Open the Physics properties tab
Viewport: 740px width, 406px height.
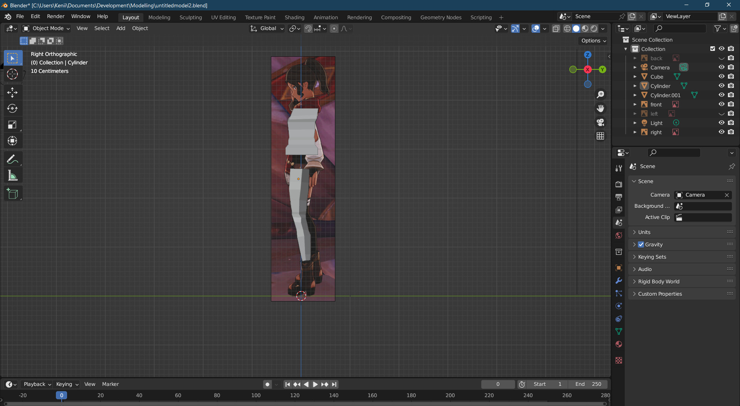point(619,306)
